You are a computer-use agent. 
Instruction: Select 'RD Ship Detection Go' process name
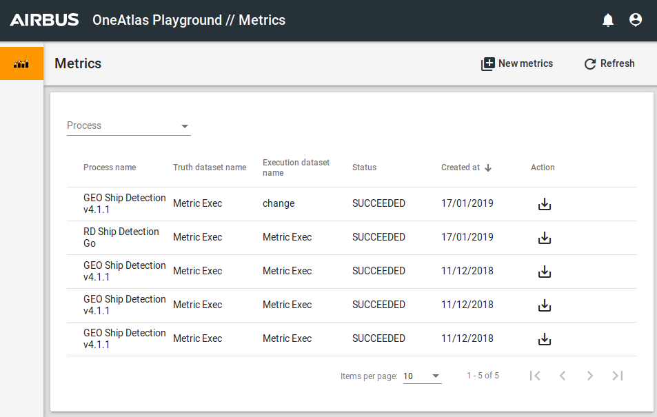121,237
